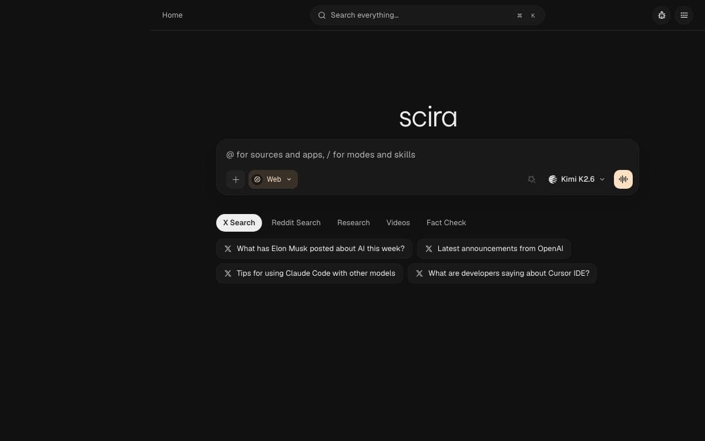This screenshot has height=441, width=705.
Task: Switch to the Reddit Search tab
Action: click(296, 223)
